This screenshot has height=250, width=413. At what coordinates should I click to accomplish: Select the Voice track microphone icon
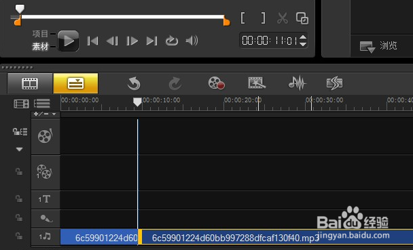(46, 218)
